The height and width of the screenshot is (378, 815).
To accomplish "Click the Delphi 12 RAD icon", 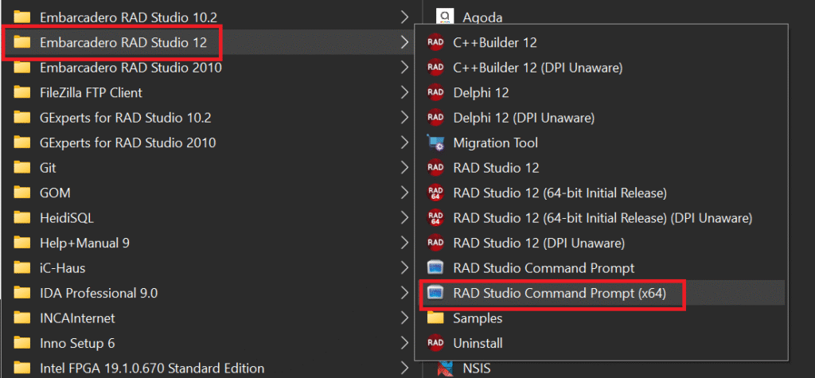I will (x=435, y=93).
